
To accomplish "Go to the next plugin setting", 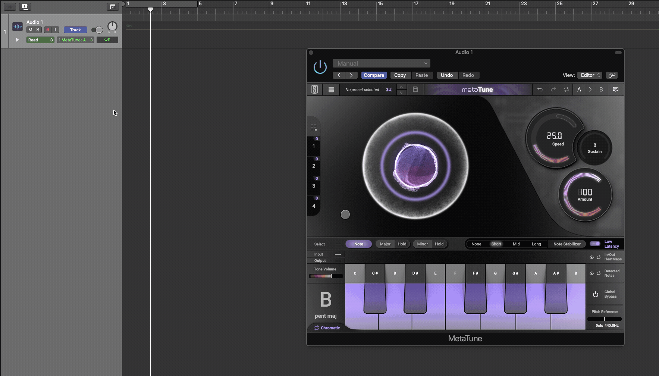I will coord(351,75).
